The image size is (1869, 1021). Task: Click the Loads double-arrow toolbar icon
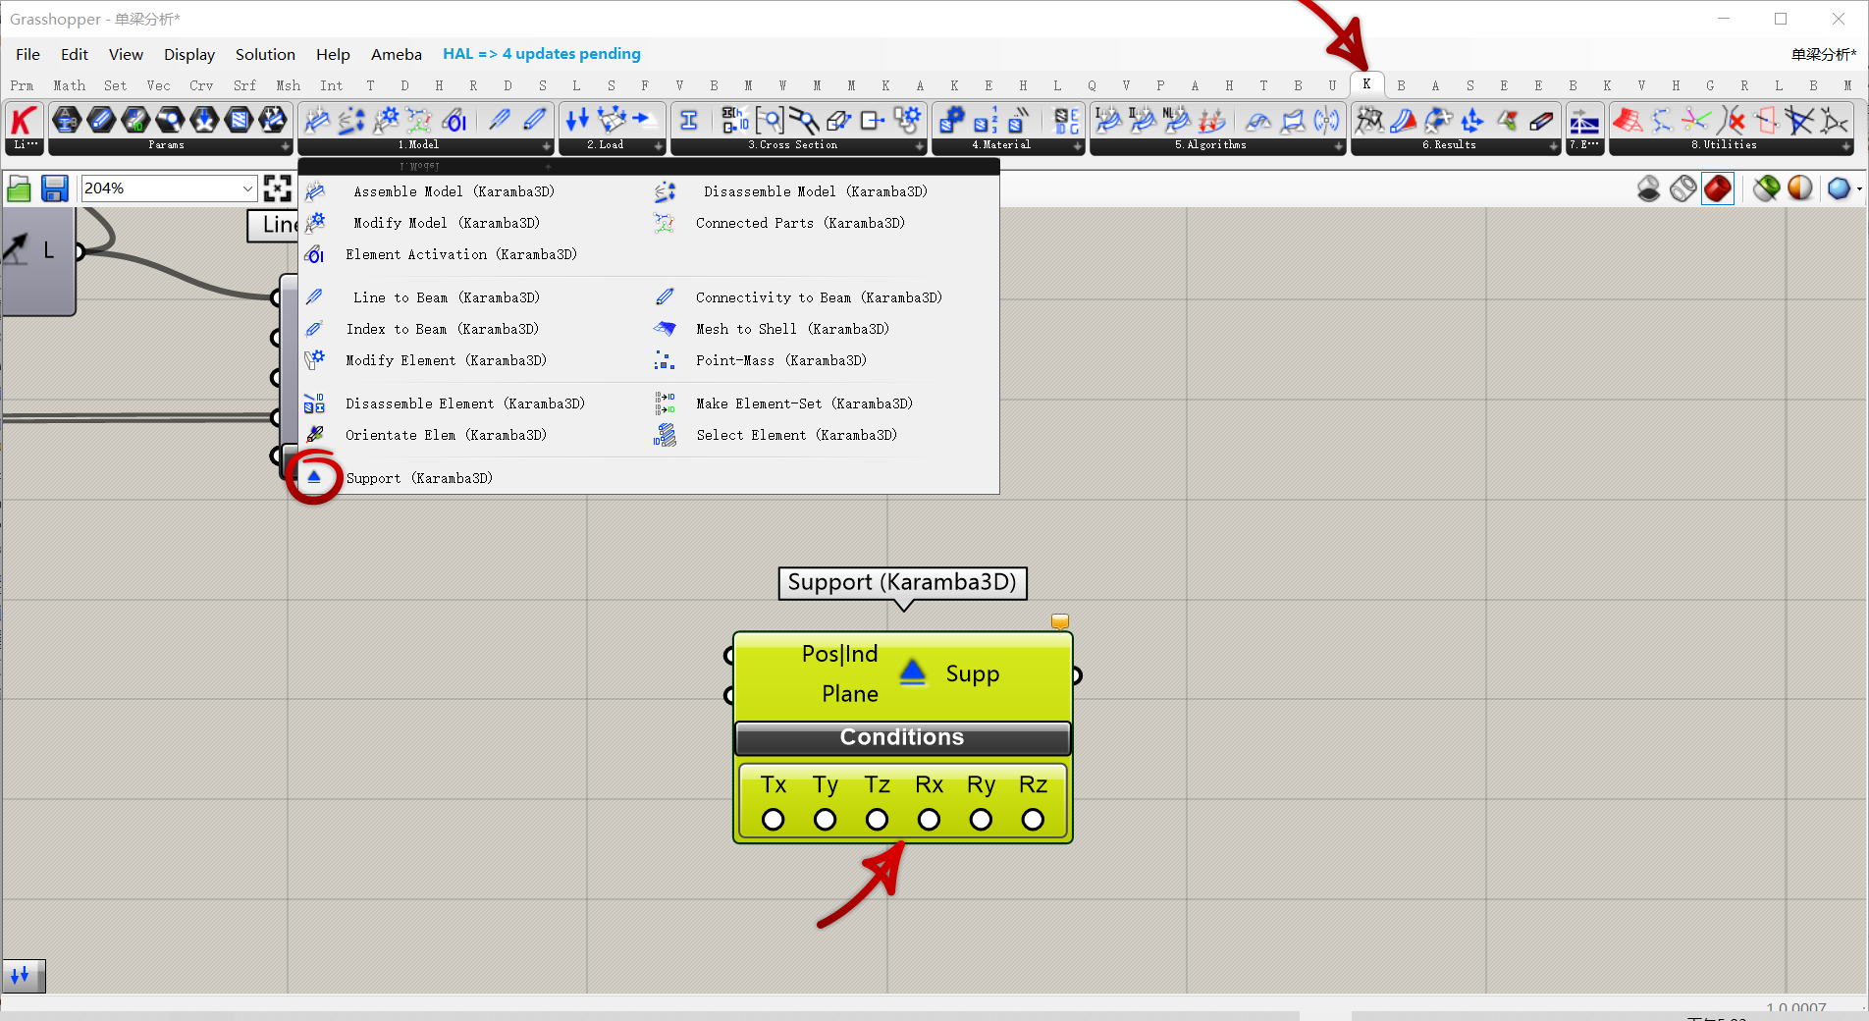coord(577,121)
